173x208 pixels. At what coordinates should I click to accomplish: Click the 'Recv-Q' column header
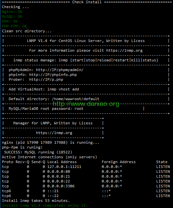[x=22, y=162]
